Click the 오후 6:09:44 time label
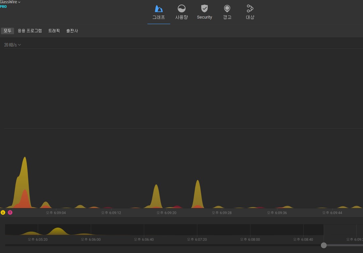 (x=332, y=213)
